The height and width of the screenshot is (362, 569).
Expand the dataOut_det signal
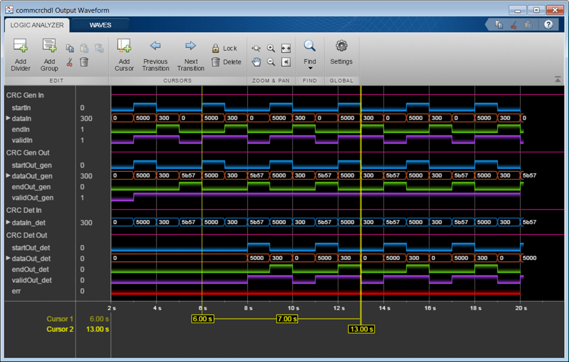pyautogui.click(x=9, y=258)
